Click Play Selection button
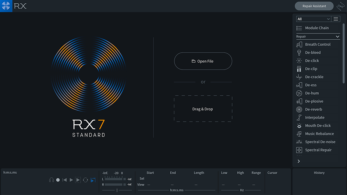Screen dimensions: 347x195 click(78, 180)
